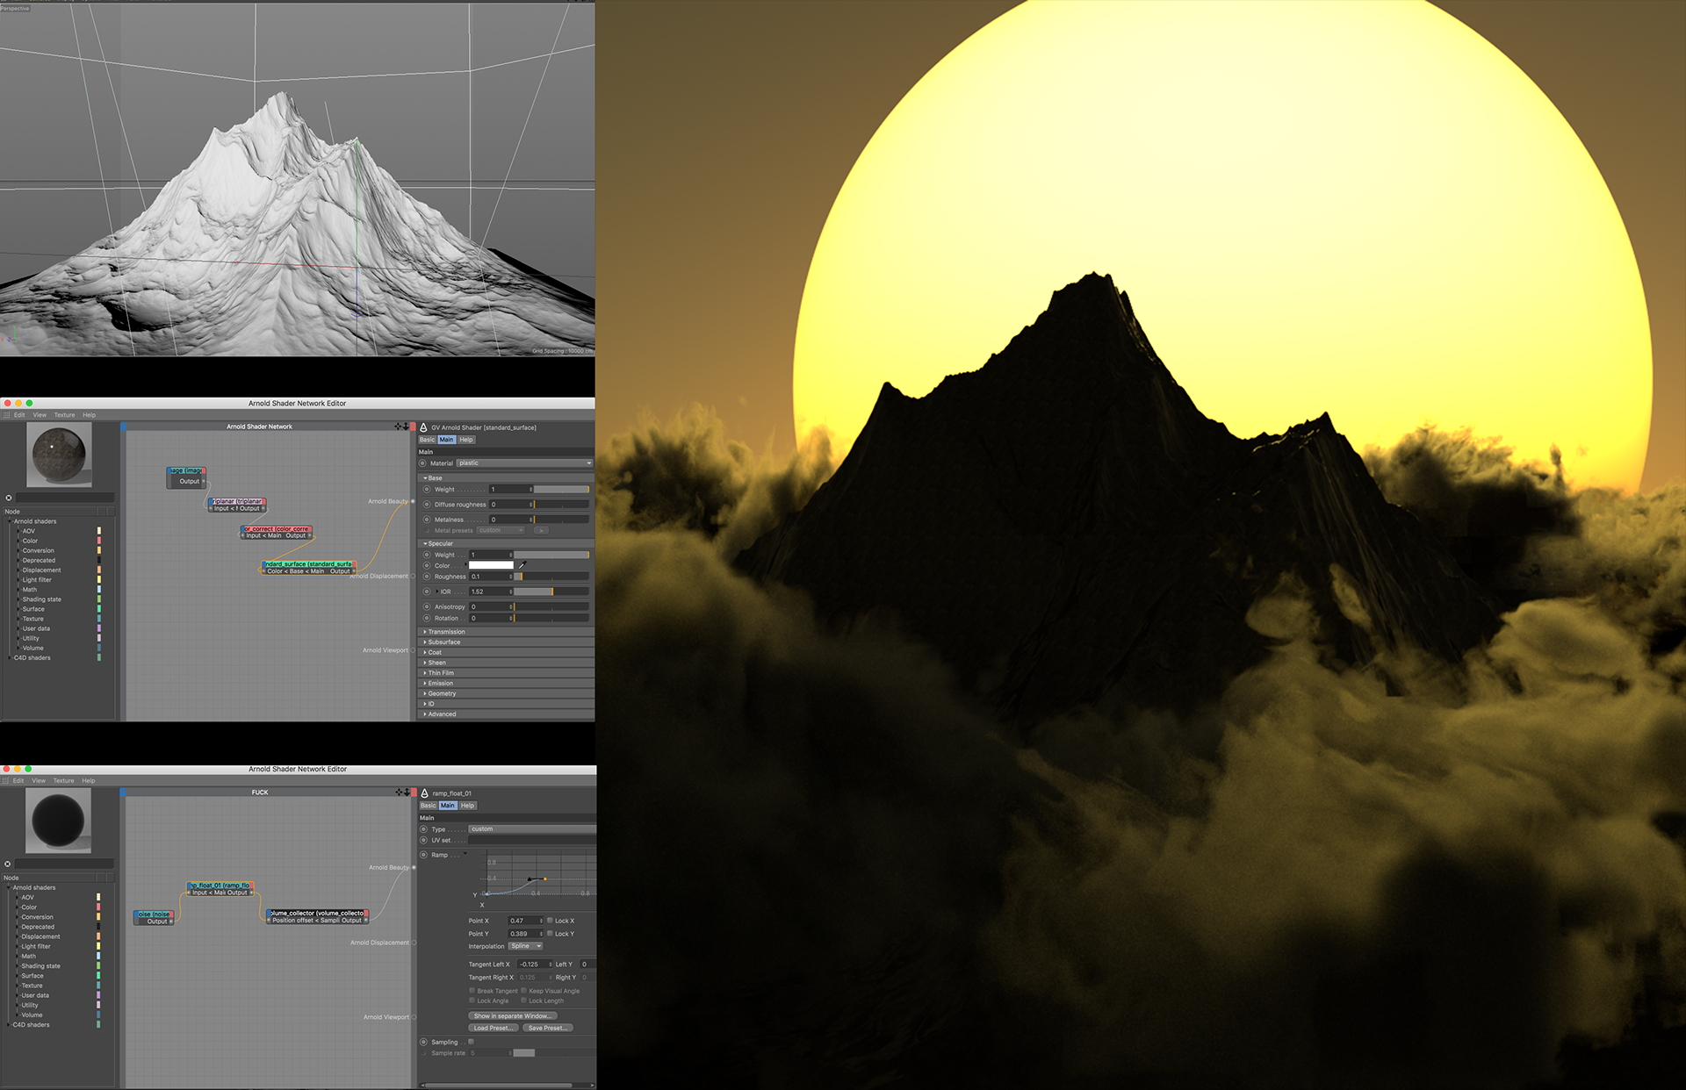Clear search with X icon in lower editor
This screenshot has width=1686, height=1090.
(x=8, y=864)
